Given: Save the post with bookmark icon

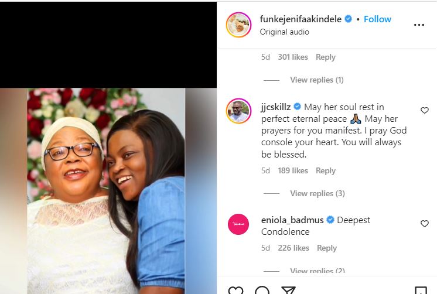Looking at the screenshot, I should (x=421, y=291).
